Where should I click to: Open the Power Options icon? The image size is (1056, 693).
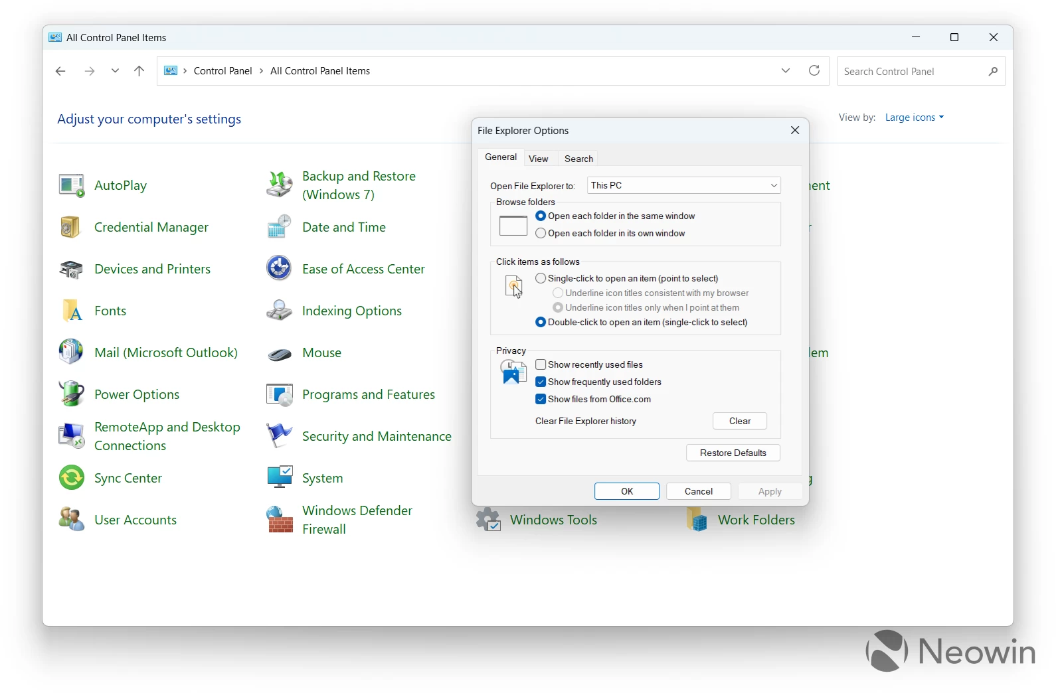tap(71, 394)
